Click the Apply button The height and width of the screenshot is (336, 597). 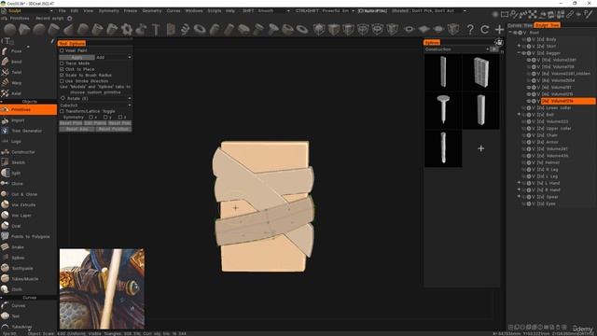[76, 57]
